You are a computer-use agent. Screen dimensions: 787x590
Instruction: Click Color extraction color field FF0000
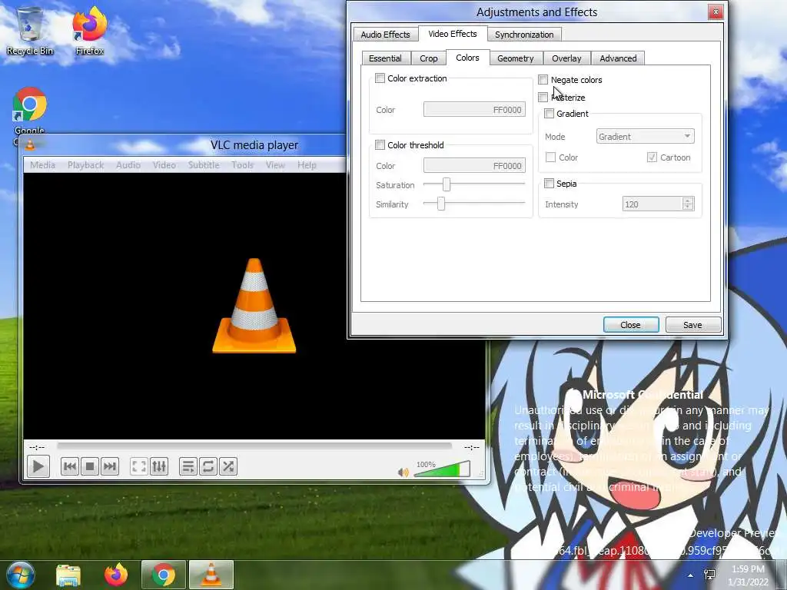click(474, 109)
